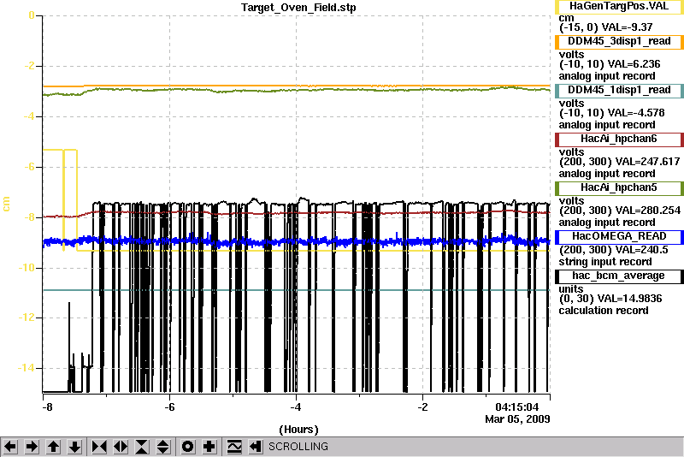Click the vertical zoom-out diamond icon
The height and width of the screenshot is (457, 684).
[x=162, y=447]
